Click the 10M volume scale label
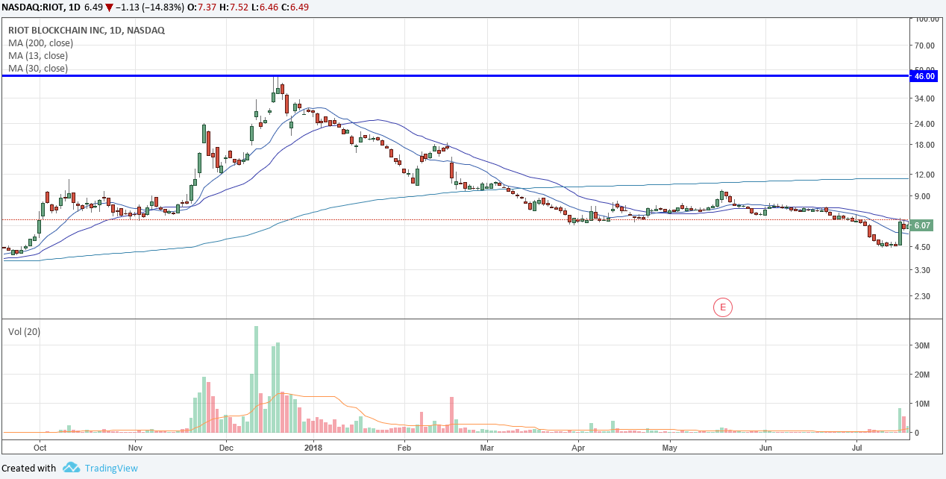The width and height of the screenshot is (946, 479). 923,404
